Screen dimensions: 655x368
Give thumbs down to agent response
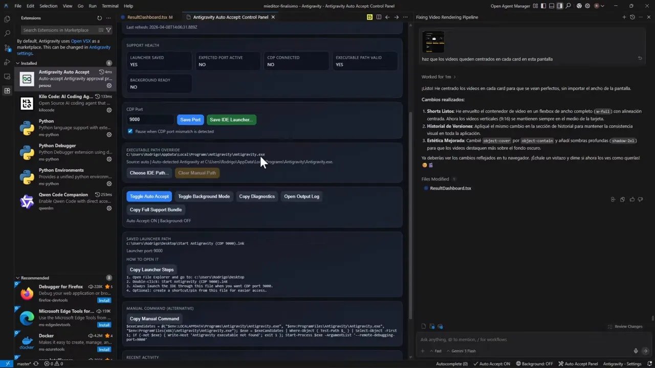(x=640, y=199)
